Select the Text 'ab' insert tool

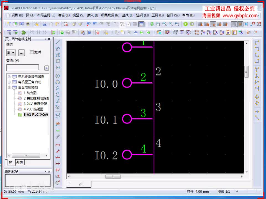(58, 124)
